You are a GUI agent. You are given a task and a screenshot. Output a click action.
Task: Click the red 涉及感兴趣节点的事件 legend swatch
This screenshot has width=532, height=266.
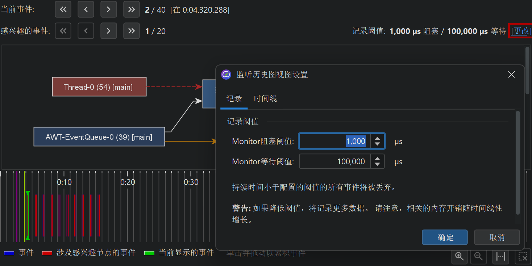(47, 253)
